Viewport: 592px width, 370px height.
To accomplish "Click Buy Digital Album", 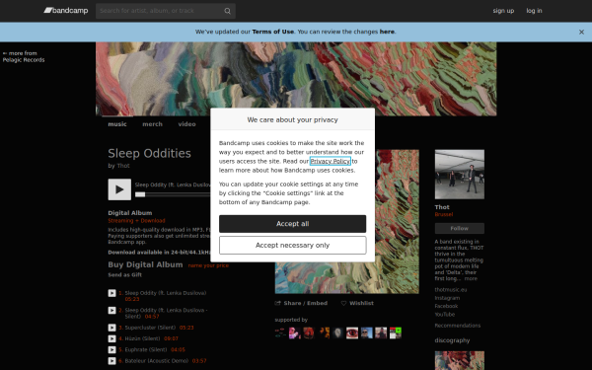I will [x=145, y=264].
